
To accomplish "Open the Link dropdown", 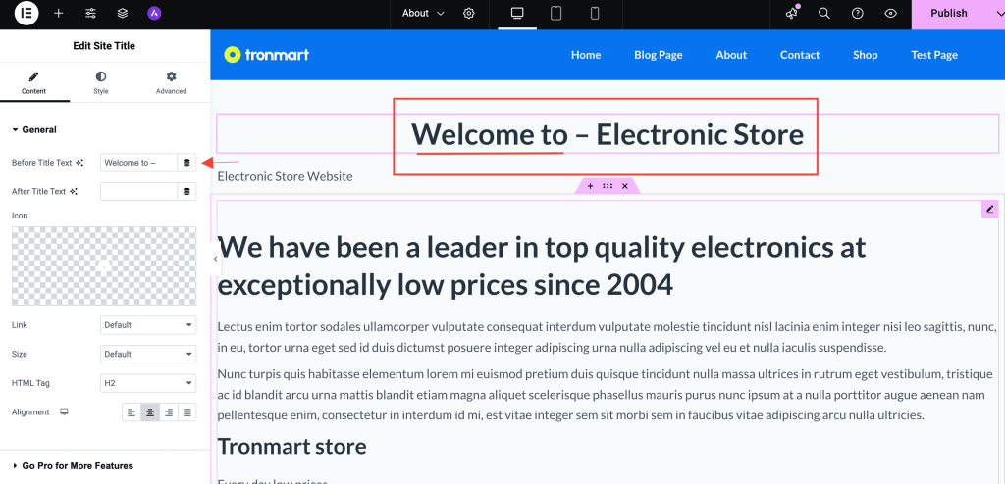I will click(x=148, y=325).
